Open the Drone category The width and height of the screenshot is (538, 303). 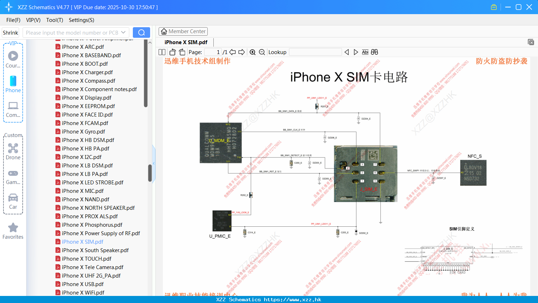[13, 151]
